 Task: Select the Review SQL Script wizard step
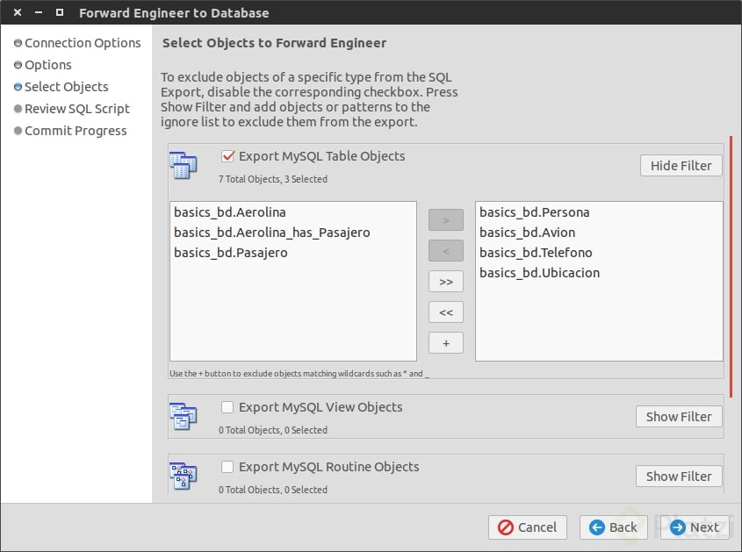tap(76, 108)
